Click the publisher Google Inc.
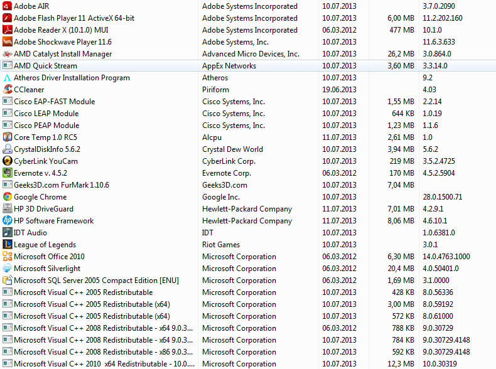Screen dimensions: 496x369 (x=221, y=197)
